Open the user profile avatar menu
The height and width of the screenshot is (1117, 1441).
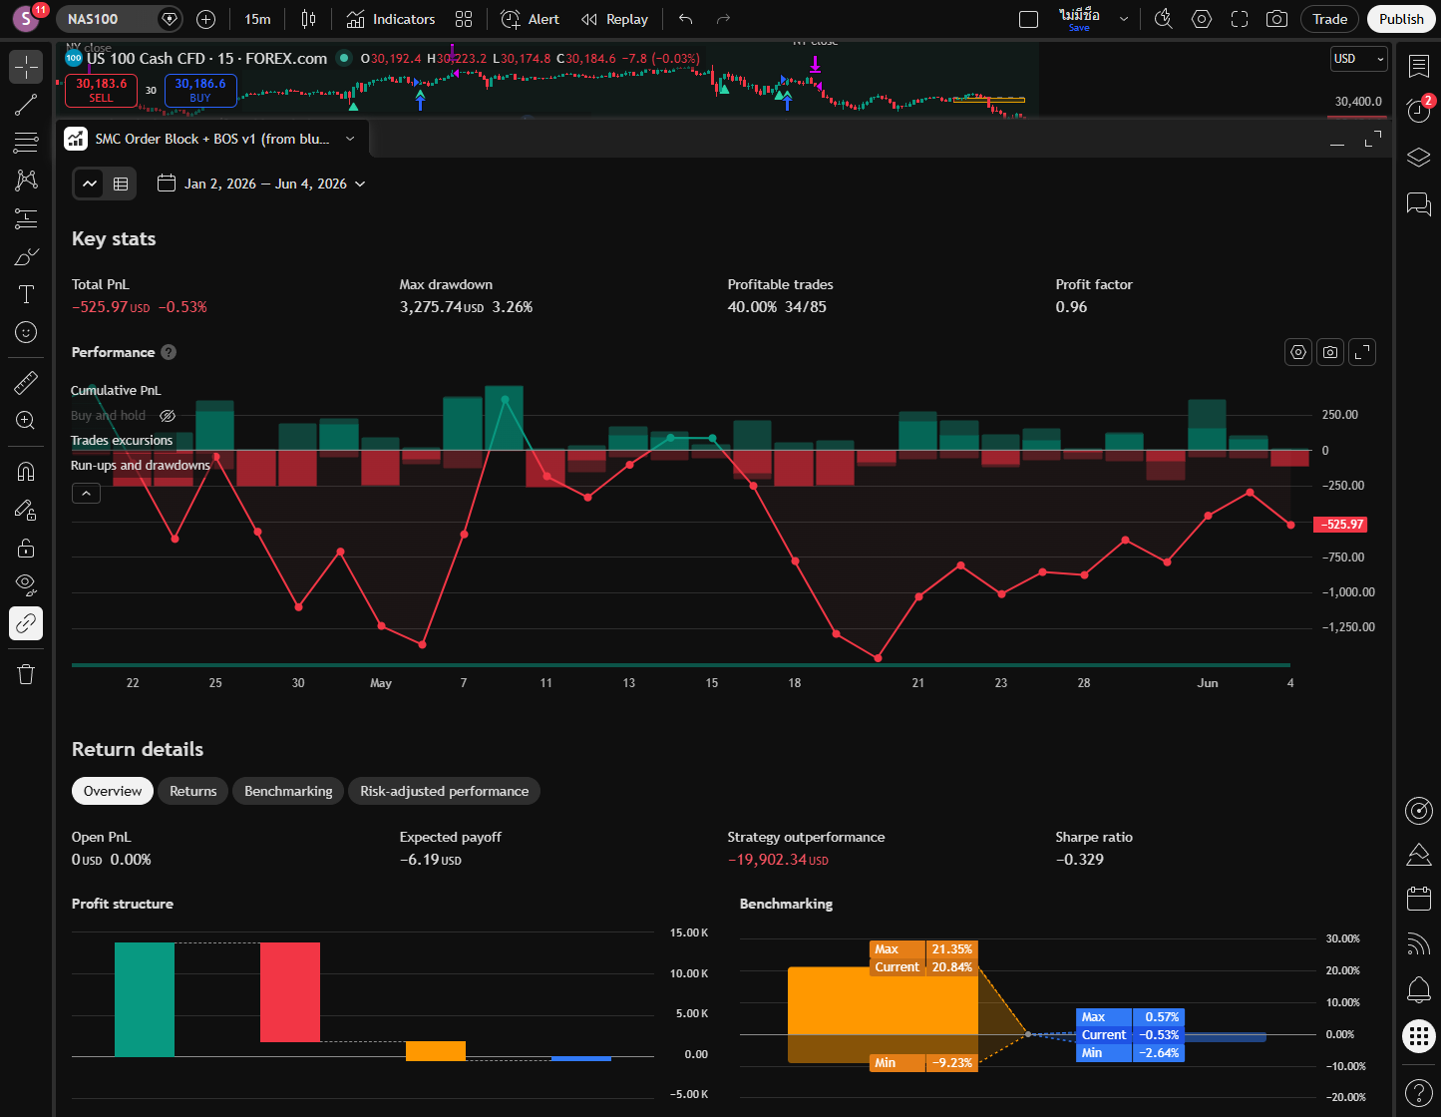(26, 19)
